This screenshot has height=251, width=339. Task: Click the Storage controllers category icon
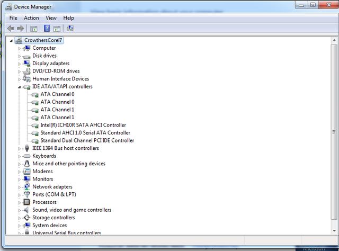click(27, 218)
